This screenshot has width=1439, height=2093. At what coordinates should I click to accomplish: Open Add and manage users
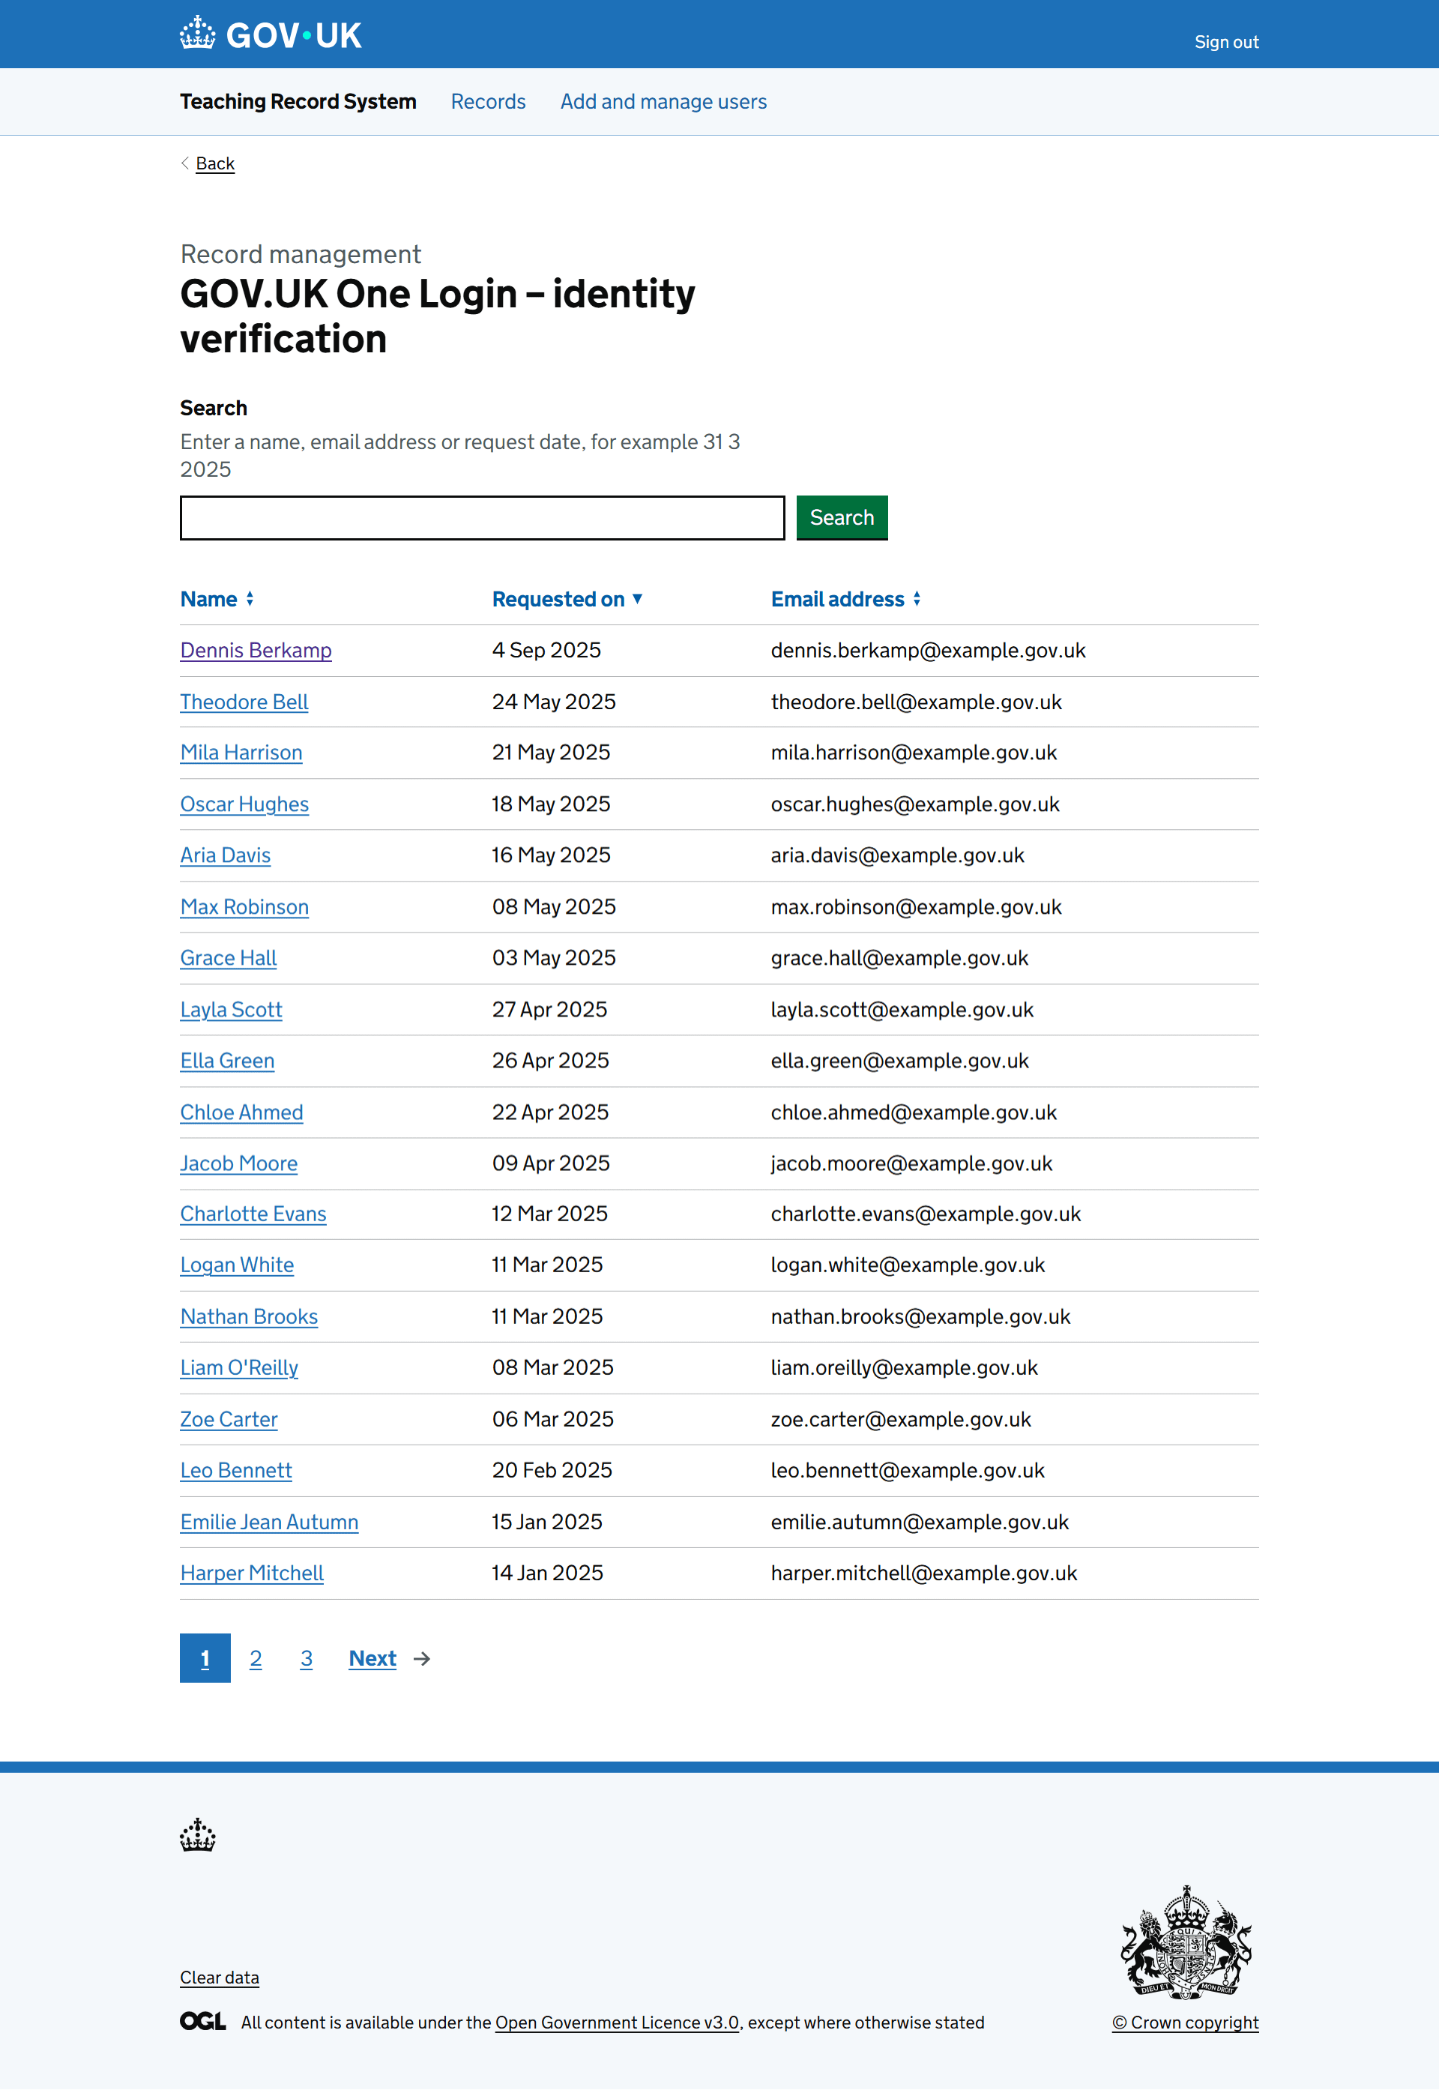pos(663,102)
